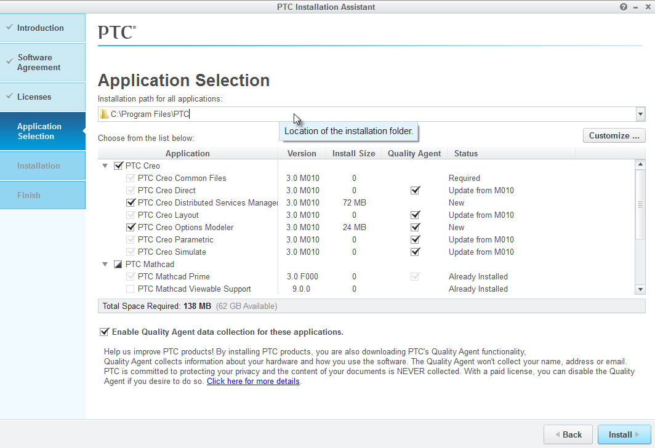Go to the Software Agreement step
This screenshot has height=448, width=655.
tap(42, 62)
